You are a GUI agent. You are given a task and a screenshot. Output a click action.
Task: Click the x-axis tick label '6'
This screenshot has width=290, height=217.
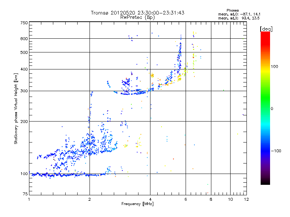(x=186, y=199)
